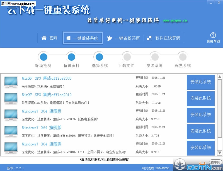Open the 使用帮助 help icon
Image resolution: width=223 pixels, height=171 pixels.
tap(213, 35)
